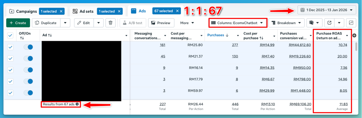
Task: Open the charts view icon
Action: 351,23
